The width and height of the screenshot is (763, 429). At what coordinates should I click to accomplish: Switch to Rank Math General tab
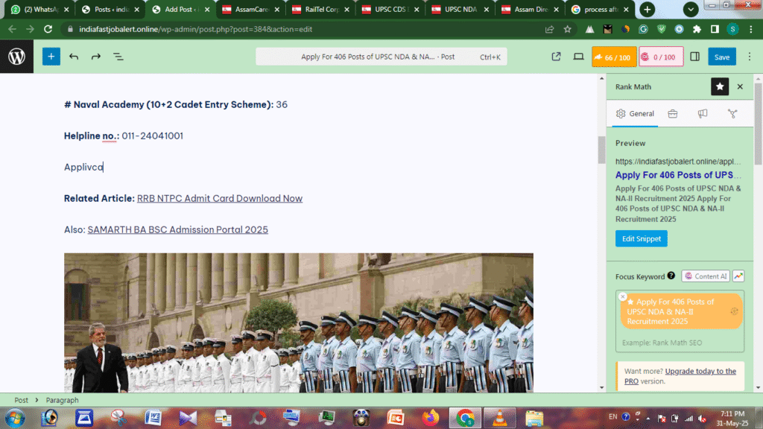pyautogui.click(x=635, y=114)
